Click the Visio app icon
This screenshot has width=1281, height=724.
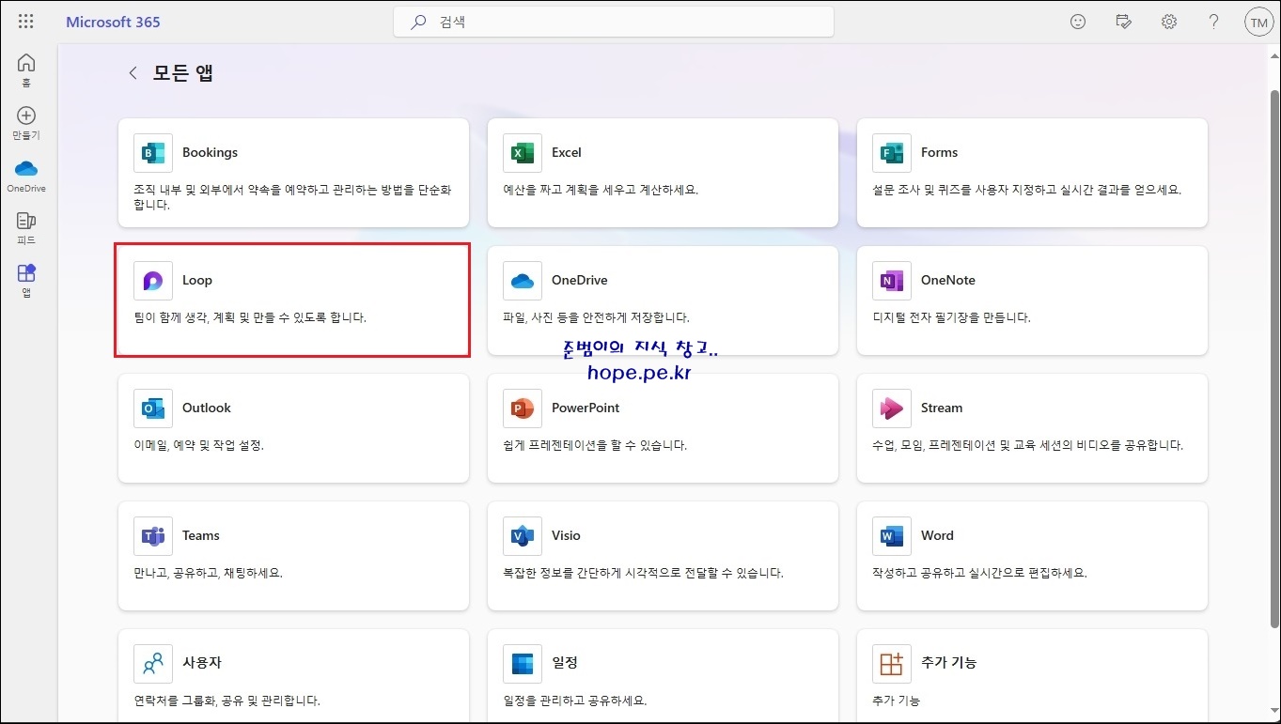(523, 536)
